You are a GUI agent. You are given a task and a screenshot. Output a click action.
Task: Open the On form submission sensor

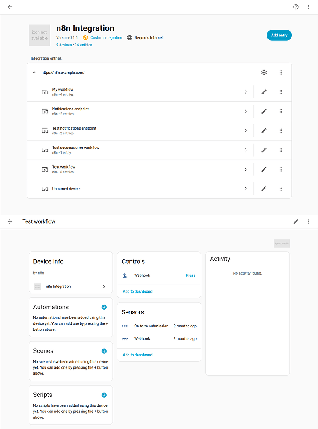pyautogui.click(x=159, y=326)
